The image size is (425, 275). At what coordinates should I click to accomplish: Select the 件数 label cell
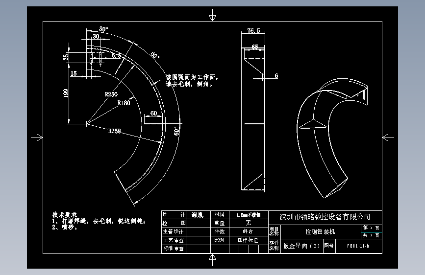[x=220, y=231]
